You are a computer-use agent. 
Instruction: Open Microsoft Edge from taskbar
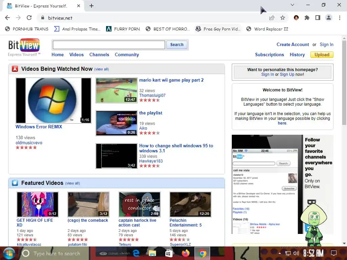pyautogui.click(x=136, y=253)
